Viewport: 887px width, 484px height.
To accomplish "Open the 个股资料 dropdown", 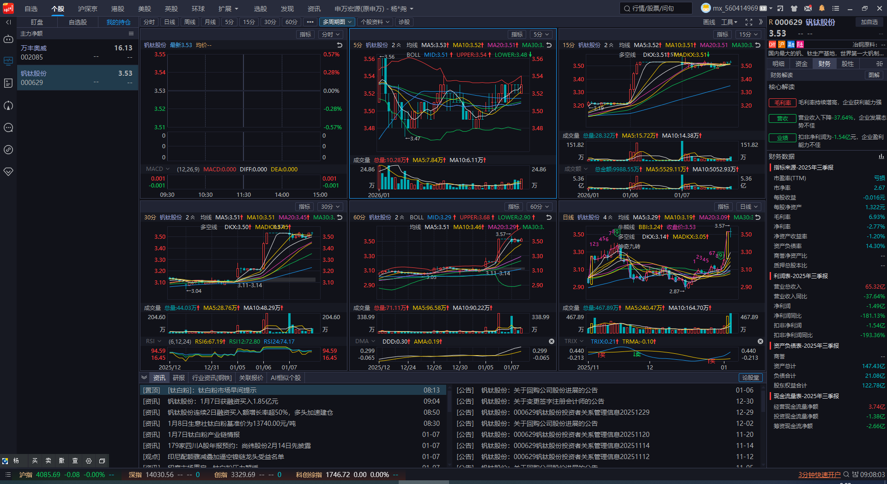I will pos(375,22).
